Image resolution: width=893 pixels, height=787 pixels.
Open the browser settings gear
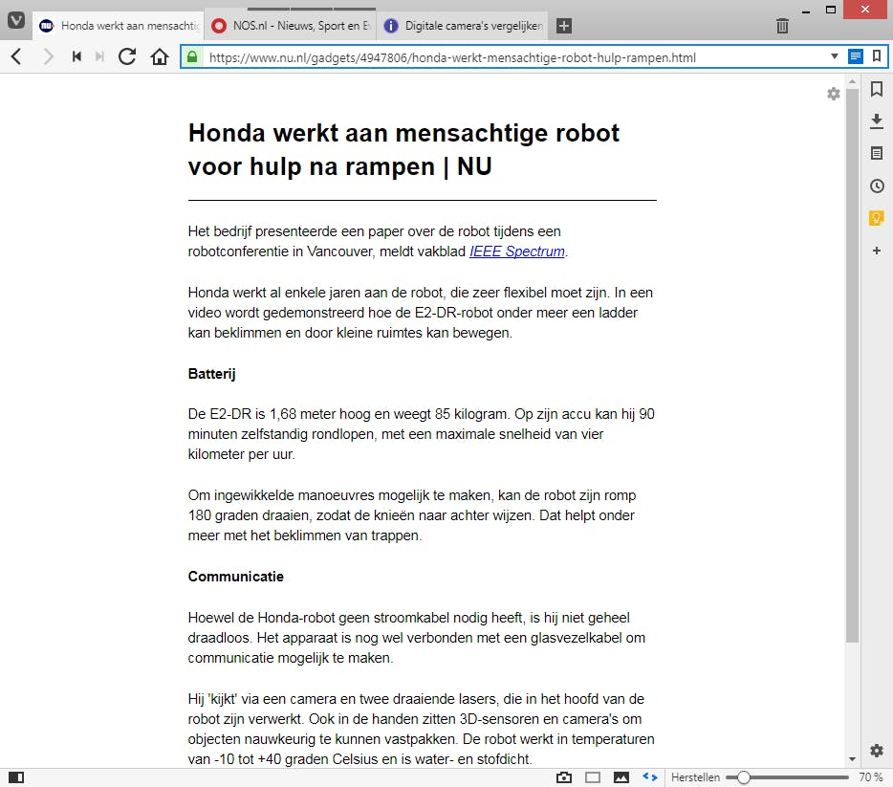pyautogui.click(x=877, y=751)
